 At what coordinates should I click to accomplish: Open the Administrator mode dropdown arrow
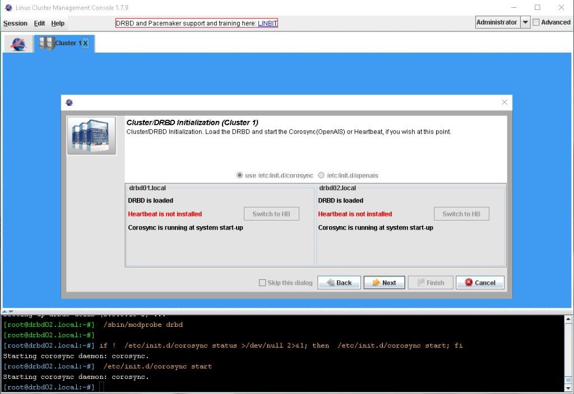[x=525, y=22]
